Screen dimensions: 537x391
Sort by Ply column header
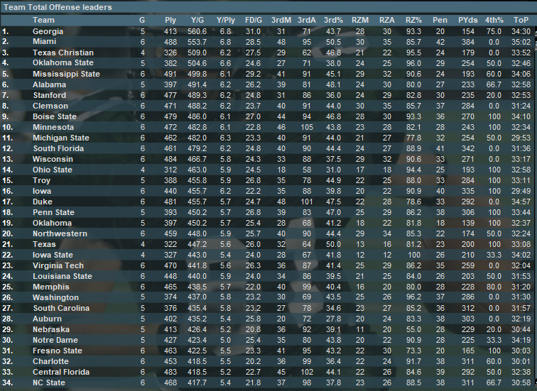(x=170, y=20)
